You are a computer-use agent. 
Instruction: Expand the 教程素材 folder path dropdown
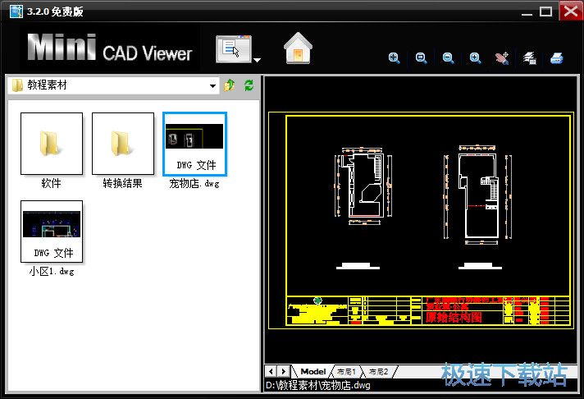212,85
